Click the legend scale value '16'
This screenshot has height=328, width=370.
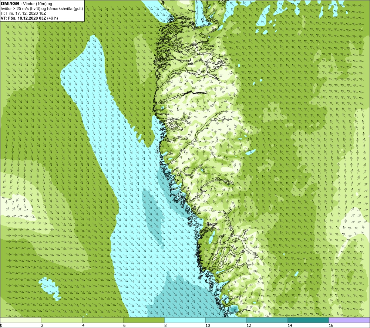(x=331, y=325)
